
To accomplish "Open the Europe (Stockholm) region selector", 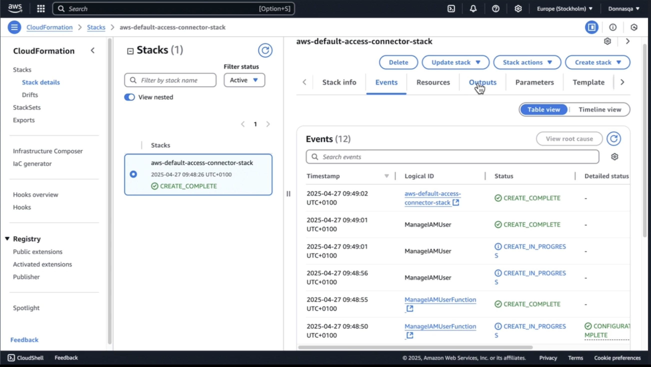I will [565, 8].
